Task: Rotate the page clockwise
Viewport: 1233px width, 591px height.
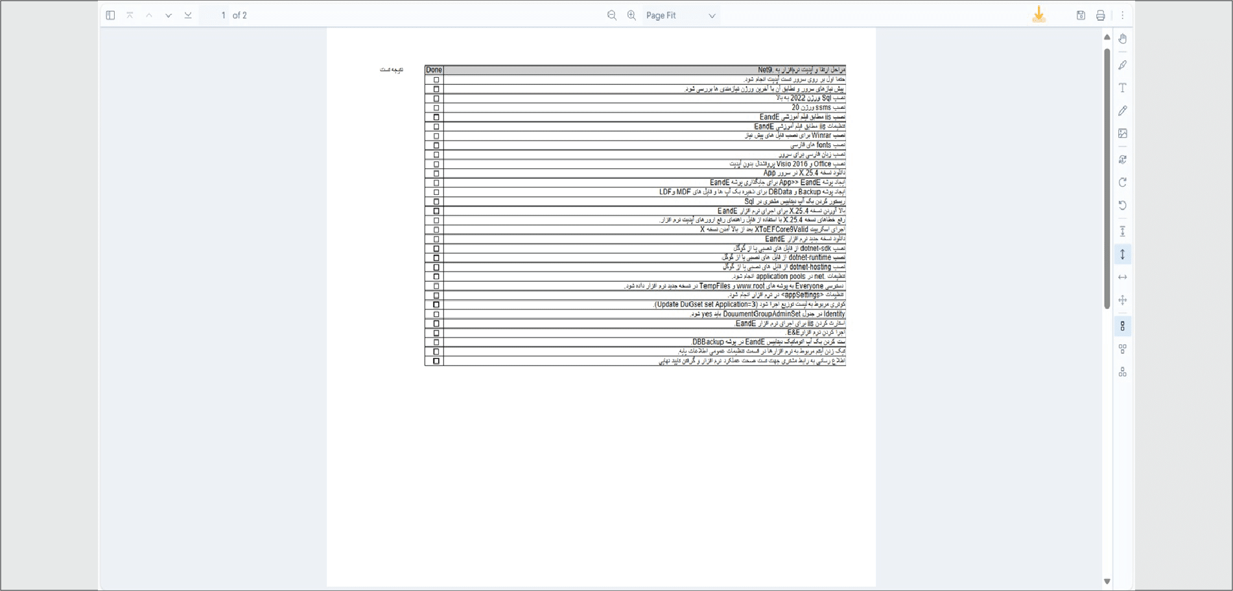Action: (1122, 183)
